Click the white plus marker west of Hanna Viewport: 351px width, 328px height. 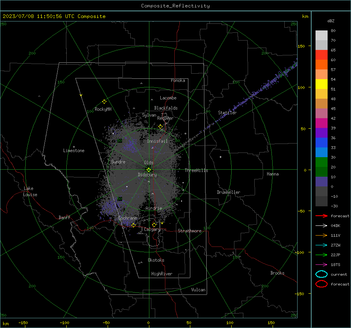[x=220, y=157]
